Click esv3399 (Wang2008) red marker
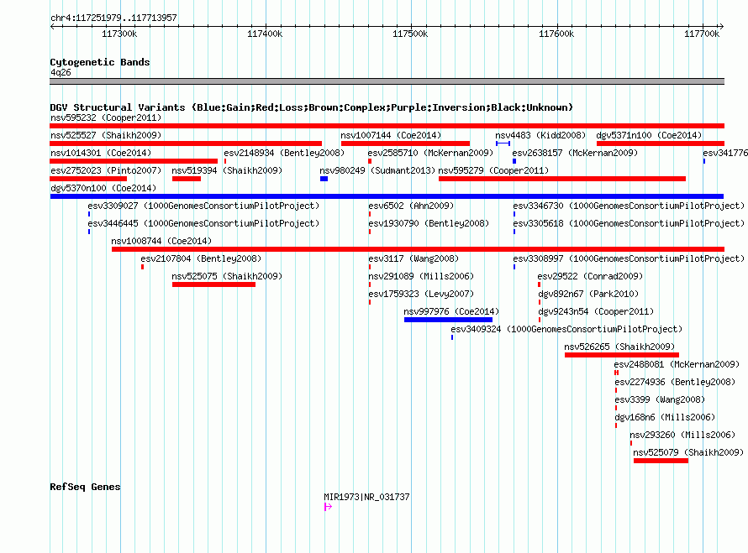Viewport: 748px width, 553px height. click(x=616, y=408)
